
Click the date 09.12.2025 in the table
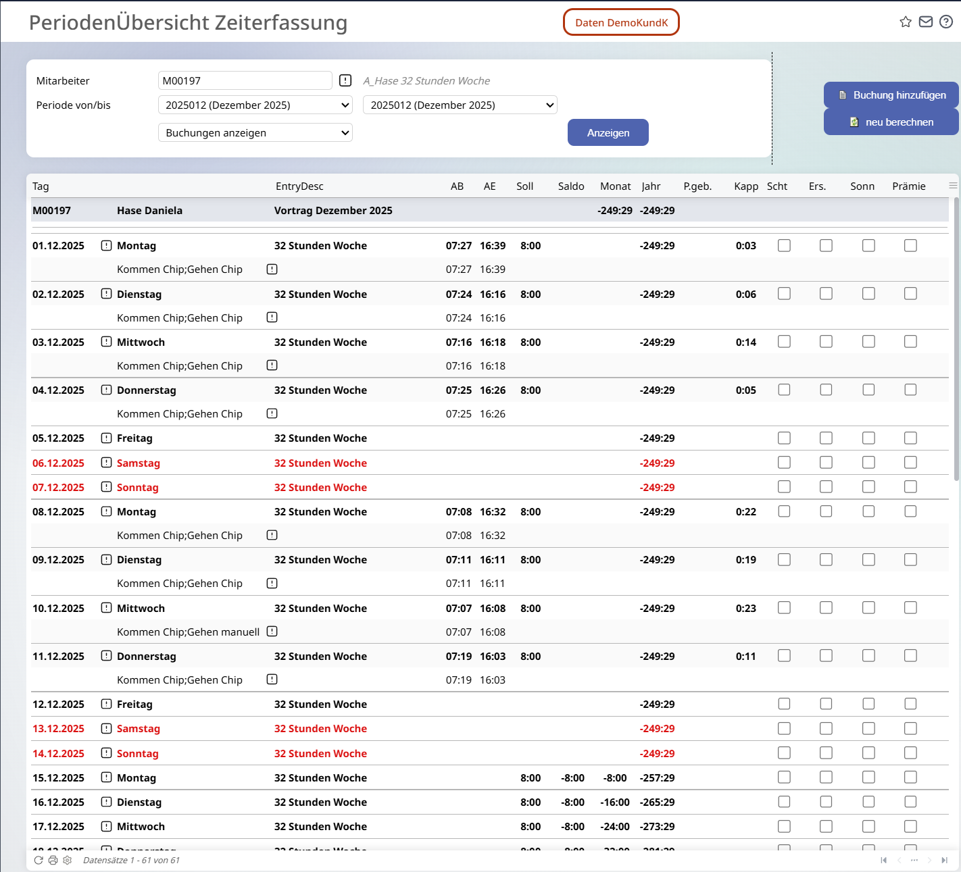[58, 559]
